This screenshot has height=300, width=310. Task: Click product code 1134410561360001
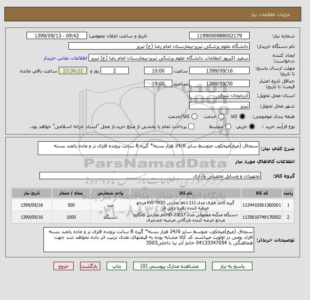click(x=262, y=205)
